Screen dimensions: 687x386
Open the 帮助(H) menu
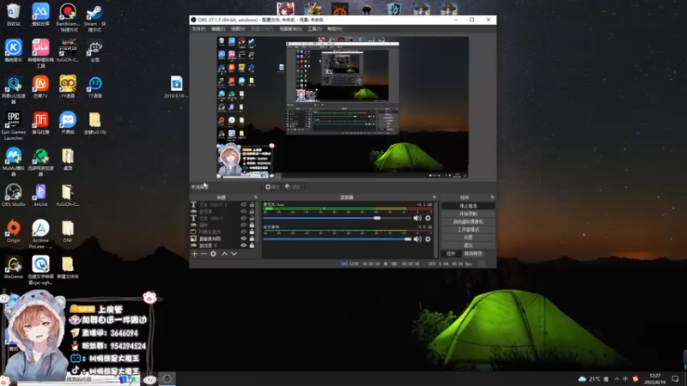pyautogui.click(x=334, y=29)
